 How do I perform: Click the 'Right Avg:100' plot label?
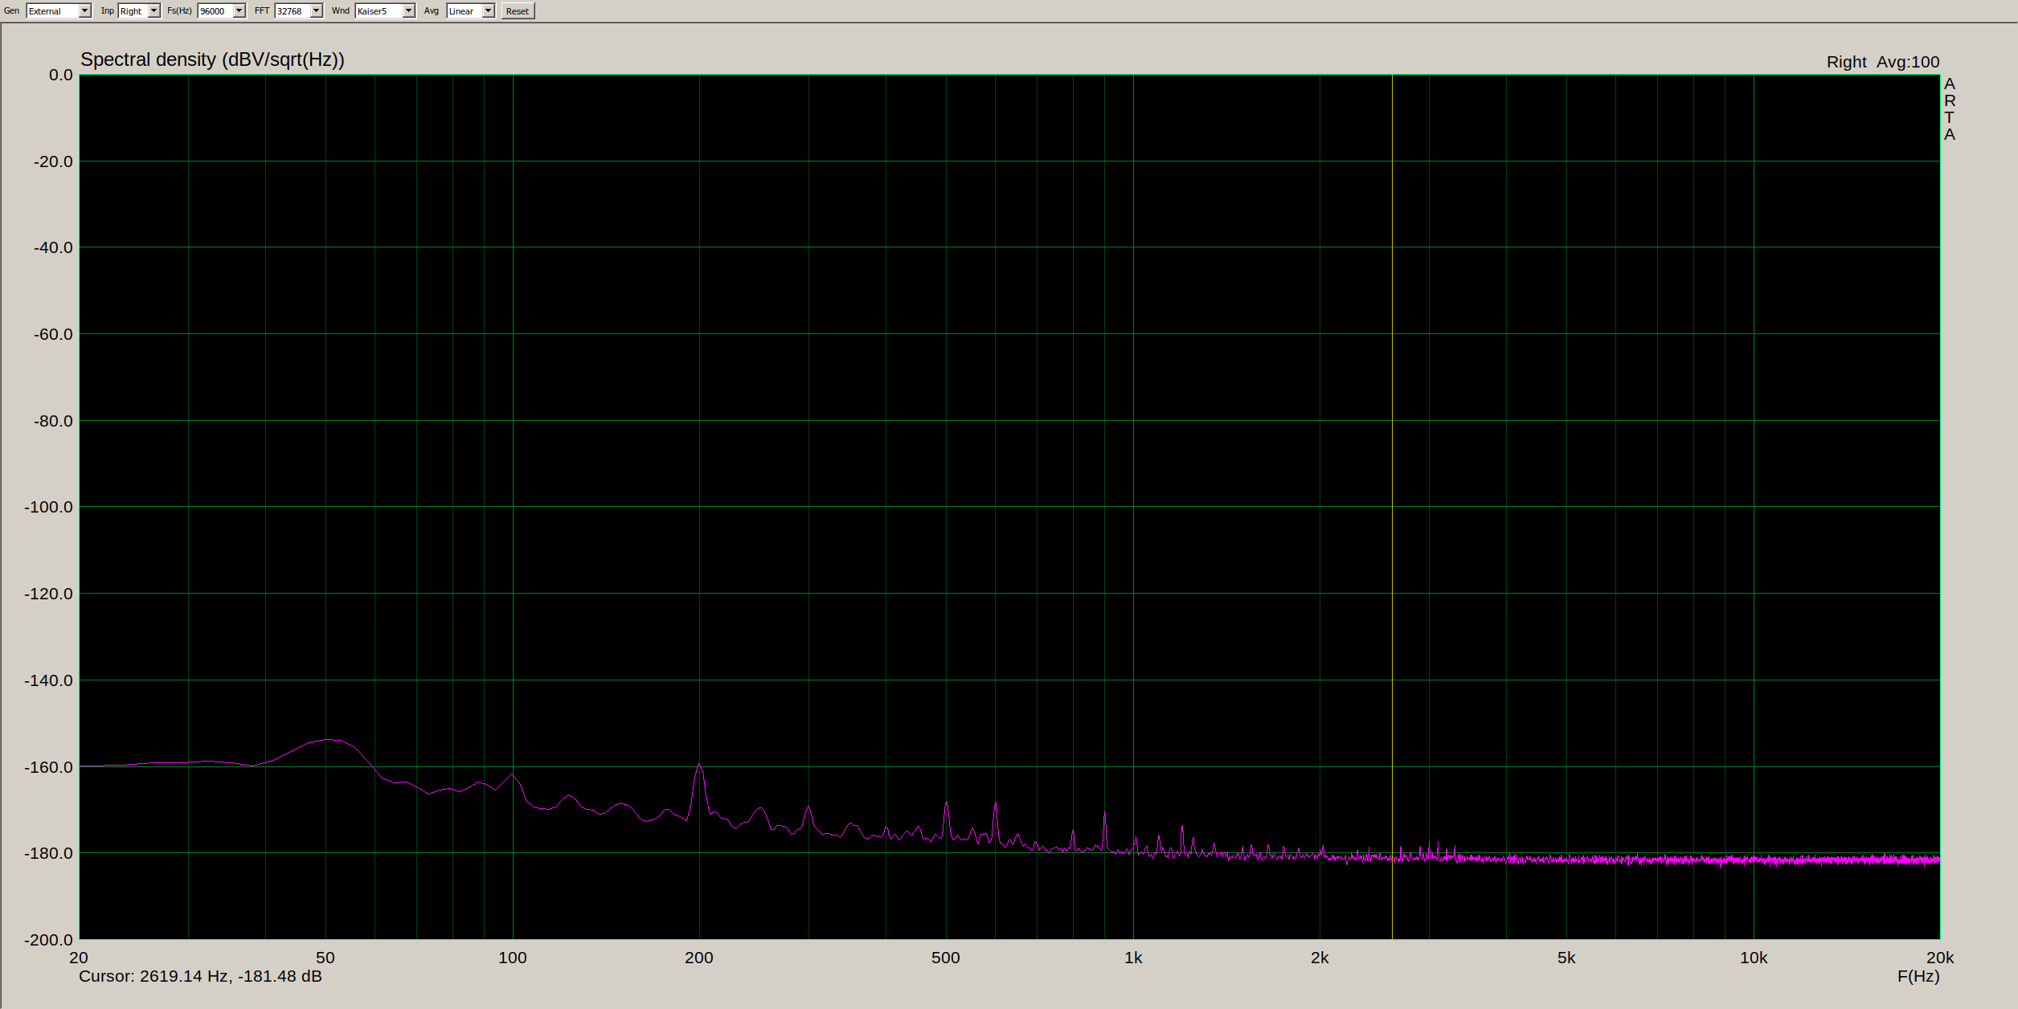point(1882,62)
